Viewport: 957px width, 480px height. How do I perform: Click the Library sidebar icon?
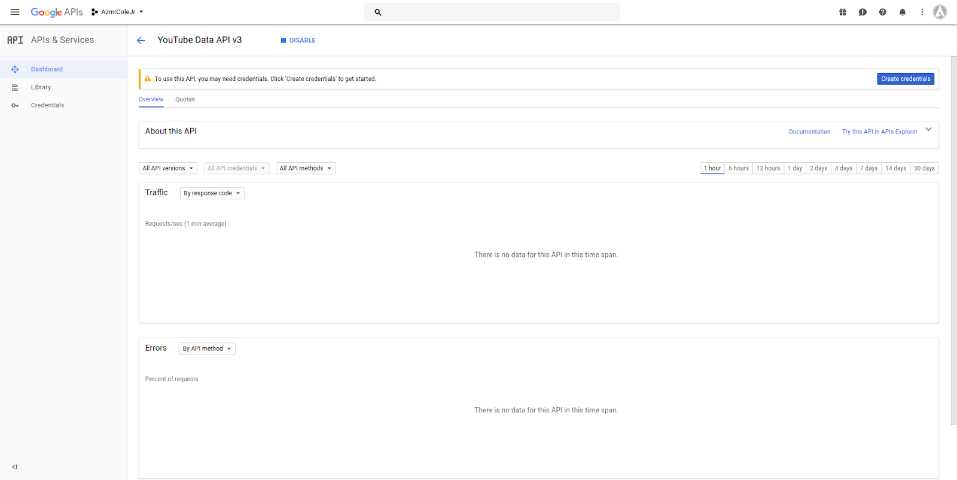[15, 87]
